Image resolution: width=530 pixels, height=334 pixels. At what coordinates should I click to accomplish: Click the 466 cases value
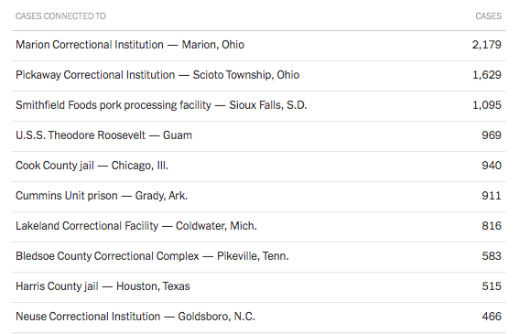coord(492,316)
